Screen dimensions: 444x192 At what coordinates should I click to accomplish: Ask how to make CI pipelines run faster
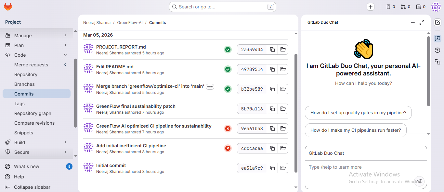(356, 130)
